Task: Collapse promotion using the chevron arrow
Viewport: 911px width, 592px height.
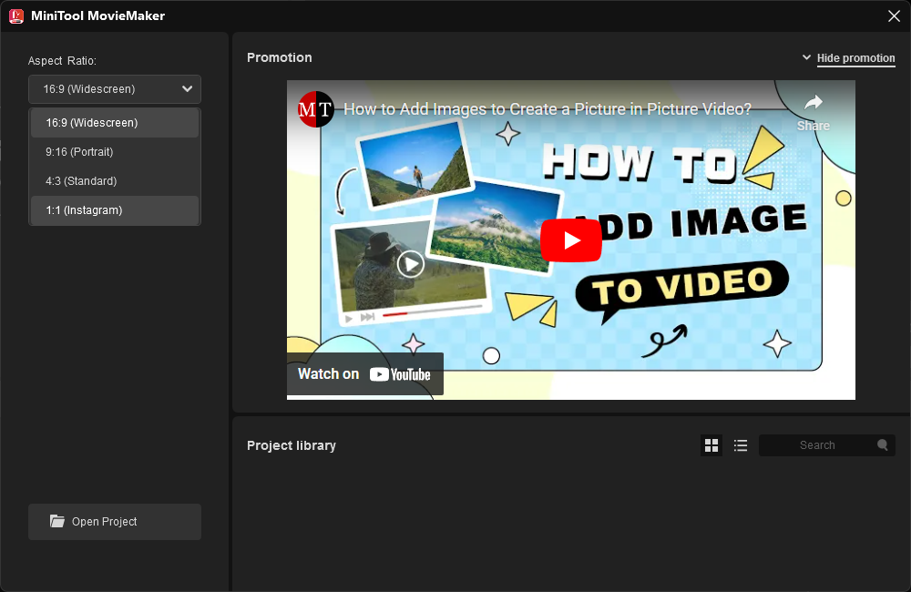Action: click(806, 57)
